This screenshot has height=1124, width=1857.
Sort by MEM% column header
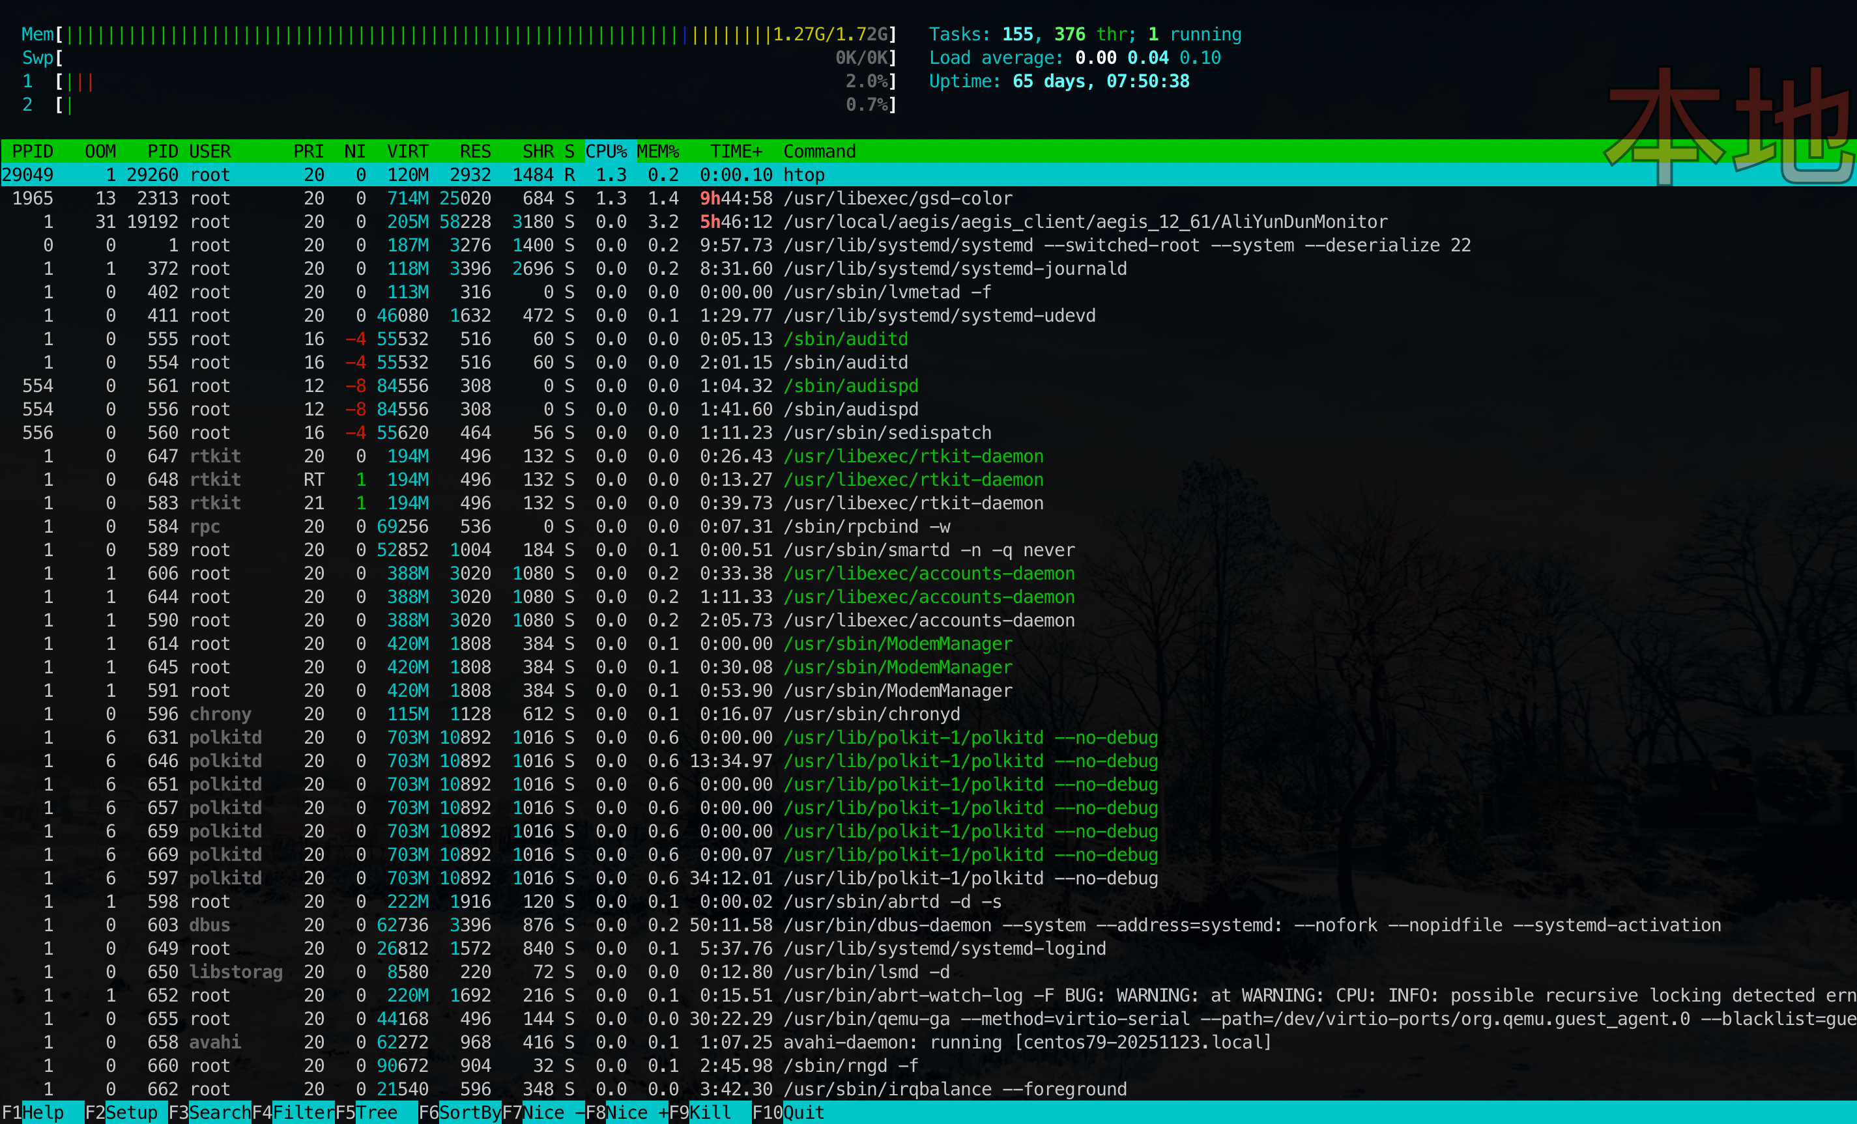pyautogui.click(x=658, y=152)
